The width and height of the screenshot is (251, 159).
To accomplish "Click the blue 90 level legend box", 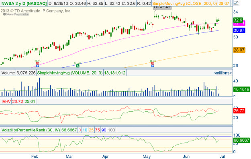I will tap(104, 130).
